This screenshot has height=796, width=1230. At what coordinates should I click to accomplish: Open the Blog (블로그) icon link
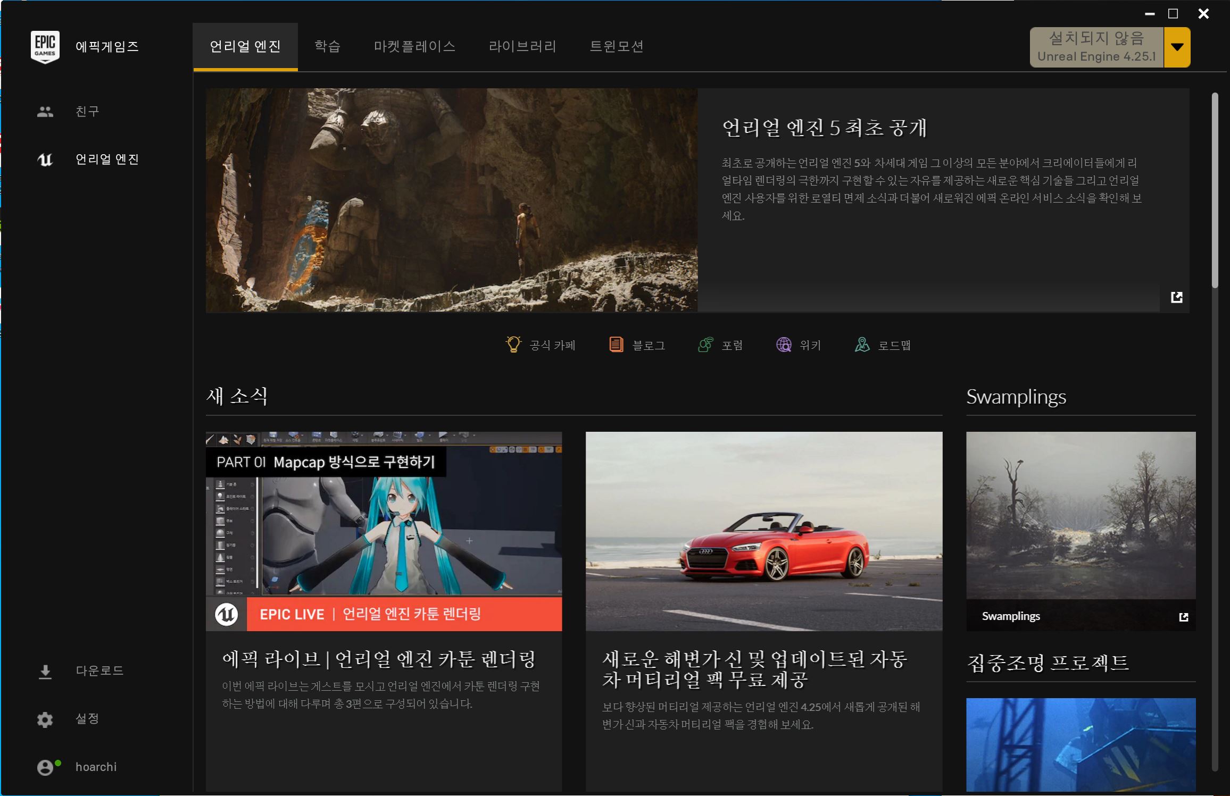click(616, 345)
